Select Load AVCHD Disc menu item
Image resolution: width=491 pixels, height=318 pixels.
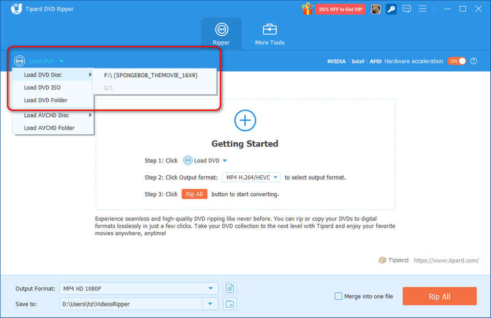(x=53, y=115)
